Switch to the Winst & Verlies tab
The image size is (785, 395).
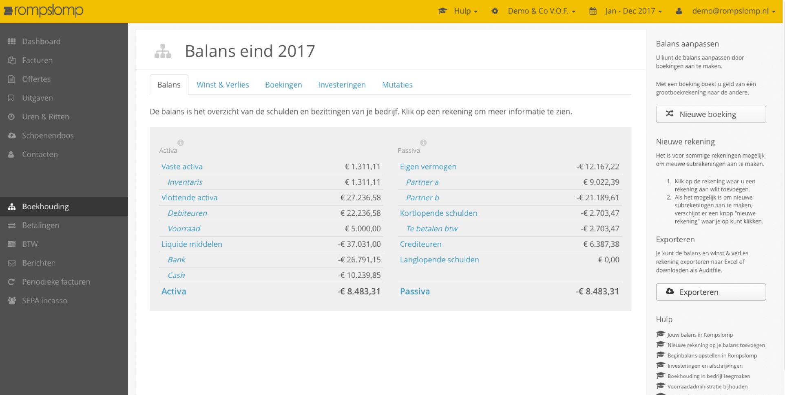pos(223,85)
